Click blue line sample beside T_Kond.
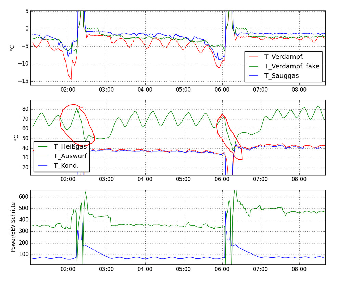Image resolution: width=337 pixels, height=284 pixels. (x=43, y=166)
